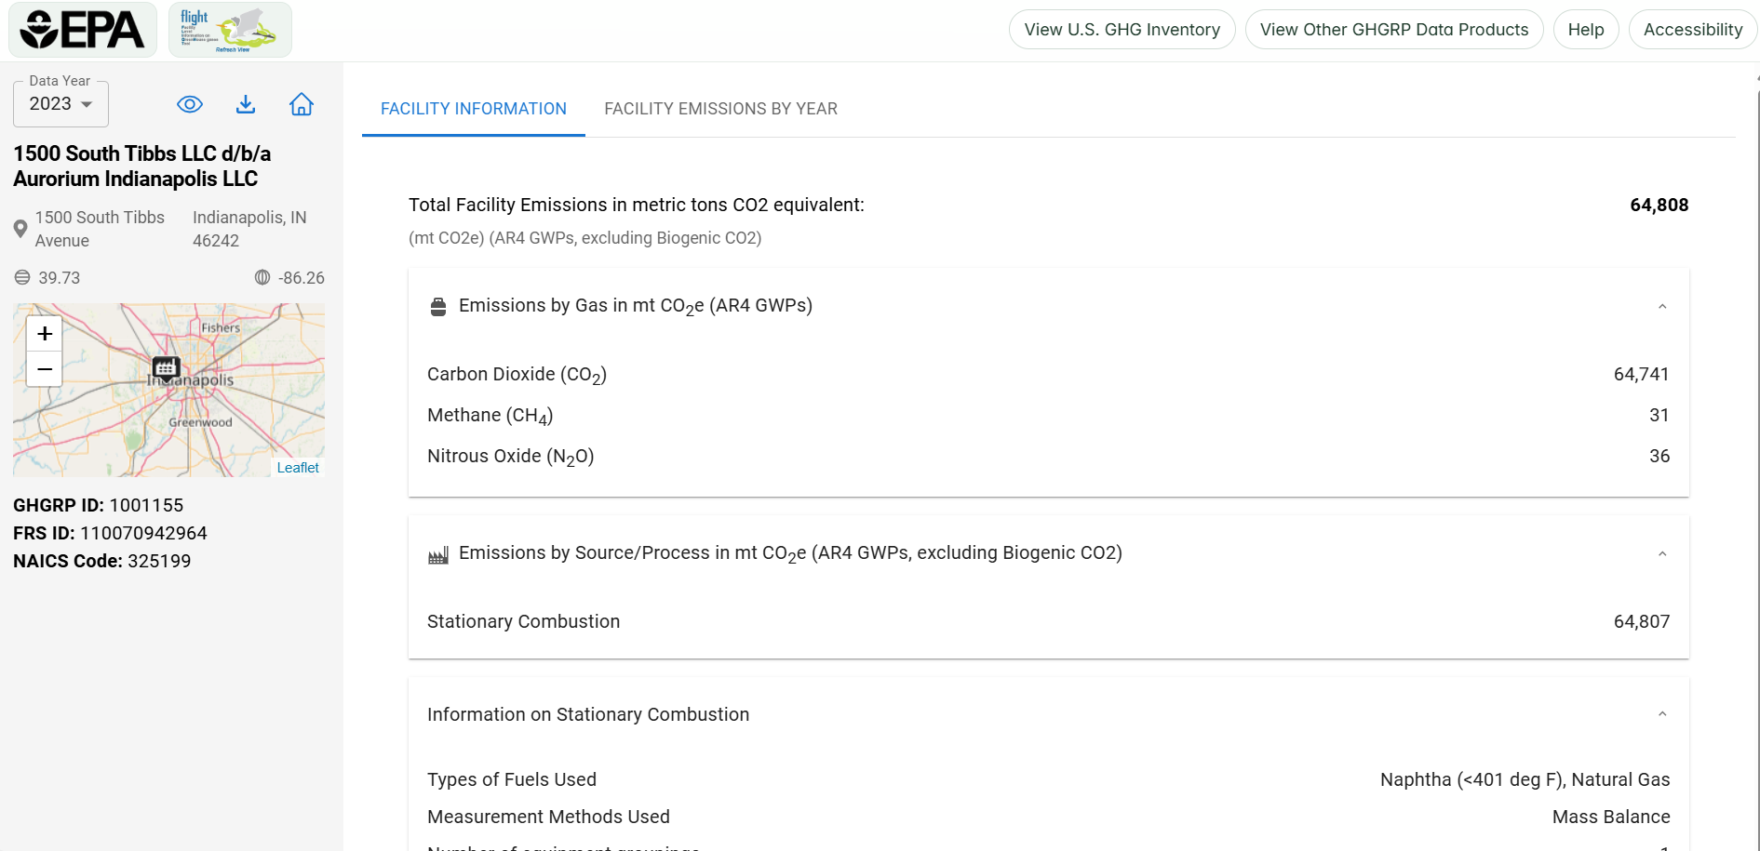Go to the home icon
Viewport: 1760px width, 851px height.
[302, 104]
